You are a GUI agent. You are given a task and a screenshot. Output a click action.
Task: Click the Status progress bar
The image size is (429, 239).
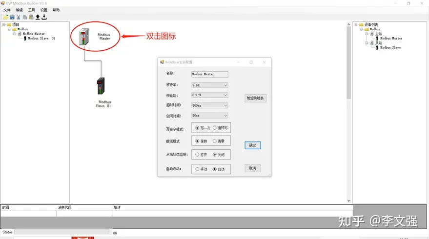click(x=62, y=232)
